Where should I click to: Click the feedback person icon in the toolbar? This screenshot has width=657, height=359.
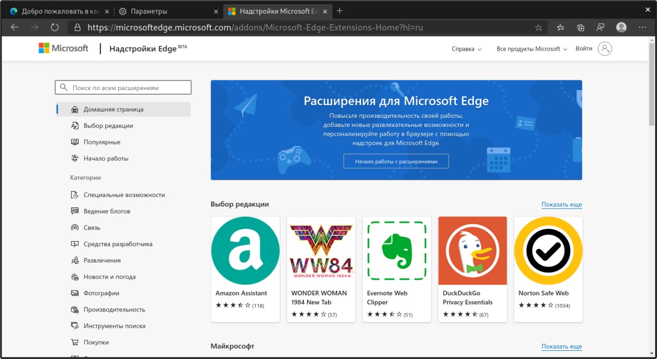[601, 27]
